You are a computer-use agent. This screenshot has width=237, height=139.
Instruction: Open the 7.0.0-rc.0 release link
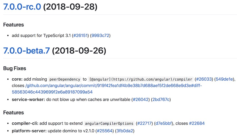point(22,7)
